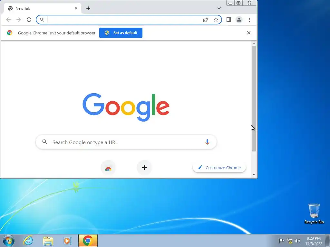The image size is (330, 247).
Task: Click the scrollbar up arrow
Action: point(254,43)
